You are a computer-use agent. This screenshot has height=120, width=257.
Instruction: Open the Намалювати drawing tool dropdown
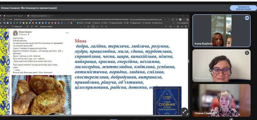pyautogui.click(x=16, y=27)
